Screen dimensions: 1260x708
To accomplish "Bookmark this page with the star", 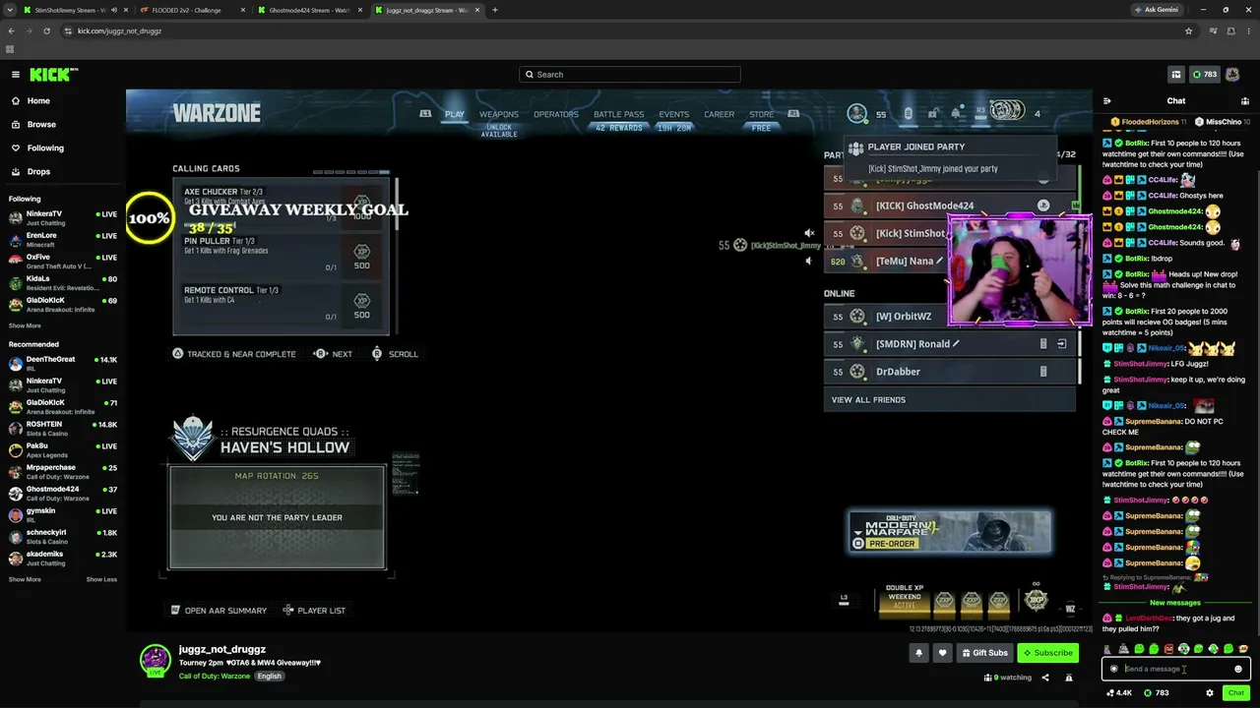I will coord(1188,30).
